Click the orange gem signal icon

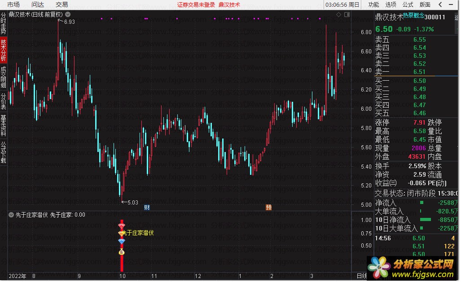121,233
